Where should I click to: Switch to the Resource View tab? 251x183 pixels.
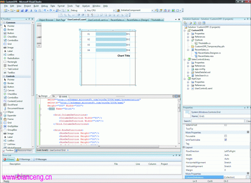coord(23,150)
